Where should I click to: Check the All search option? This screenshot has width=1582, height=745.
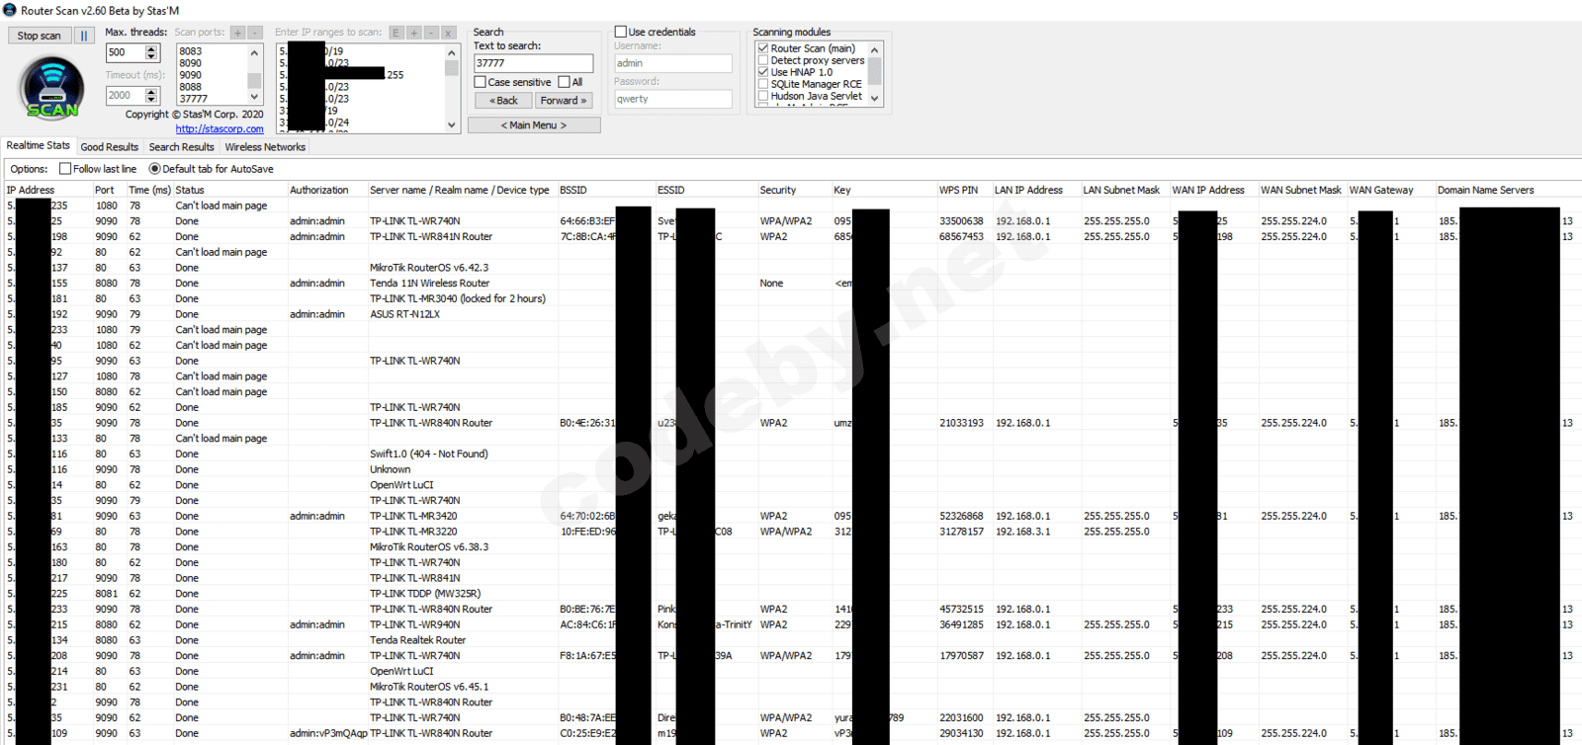(x=564, y=82)
